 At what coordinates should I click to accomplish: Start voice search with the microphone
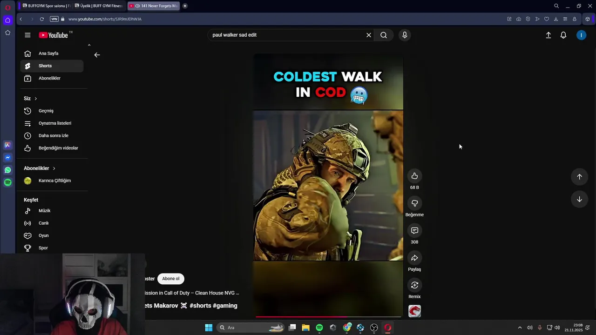[405, 35]
